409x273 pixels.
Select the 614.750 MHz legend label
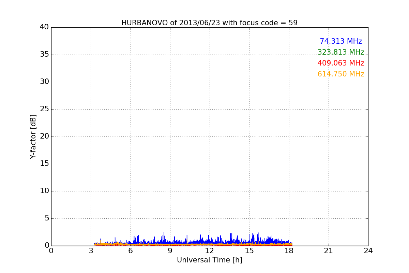click(341, 74)
